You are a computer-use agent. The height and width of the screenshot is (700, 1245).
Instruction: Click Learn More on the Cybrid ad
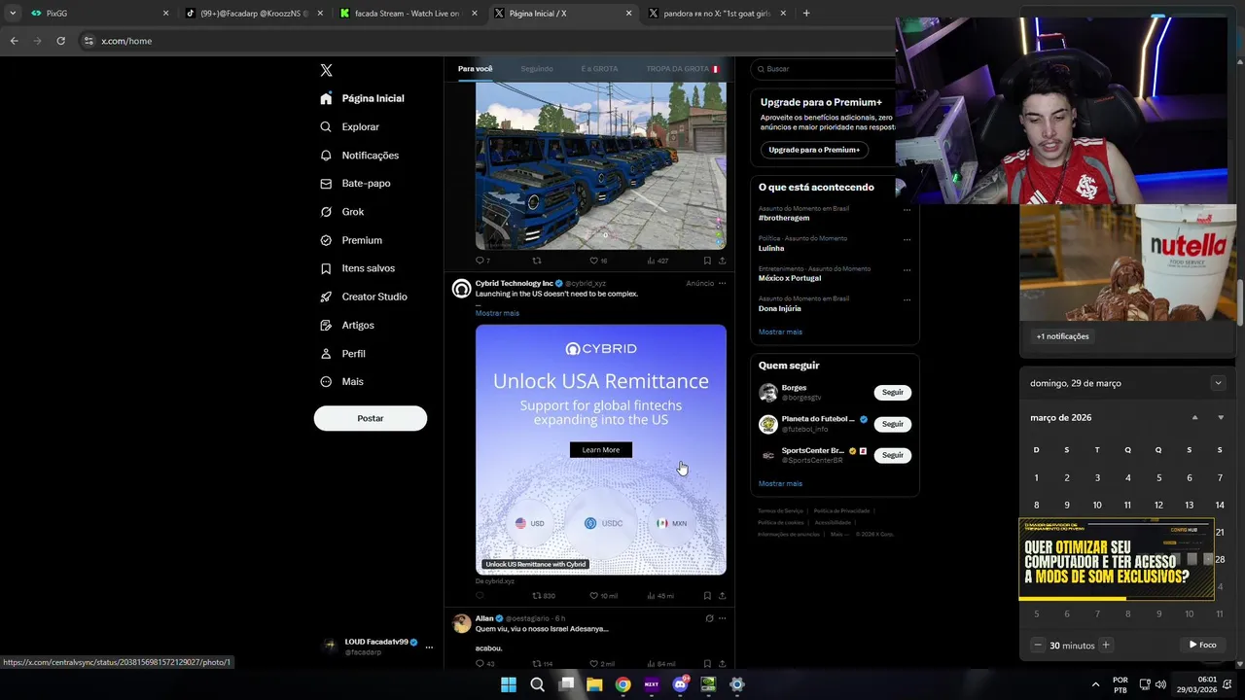600,449
